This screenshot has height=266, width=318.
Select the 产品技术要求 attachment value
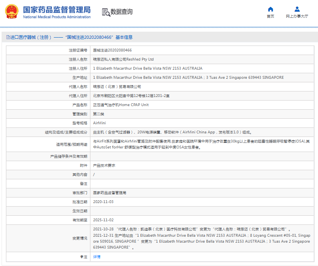(104, 165)
